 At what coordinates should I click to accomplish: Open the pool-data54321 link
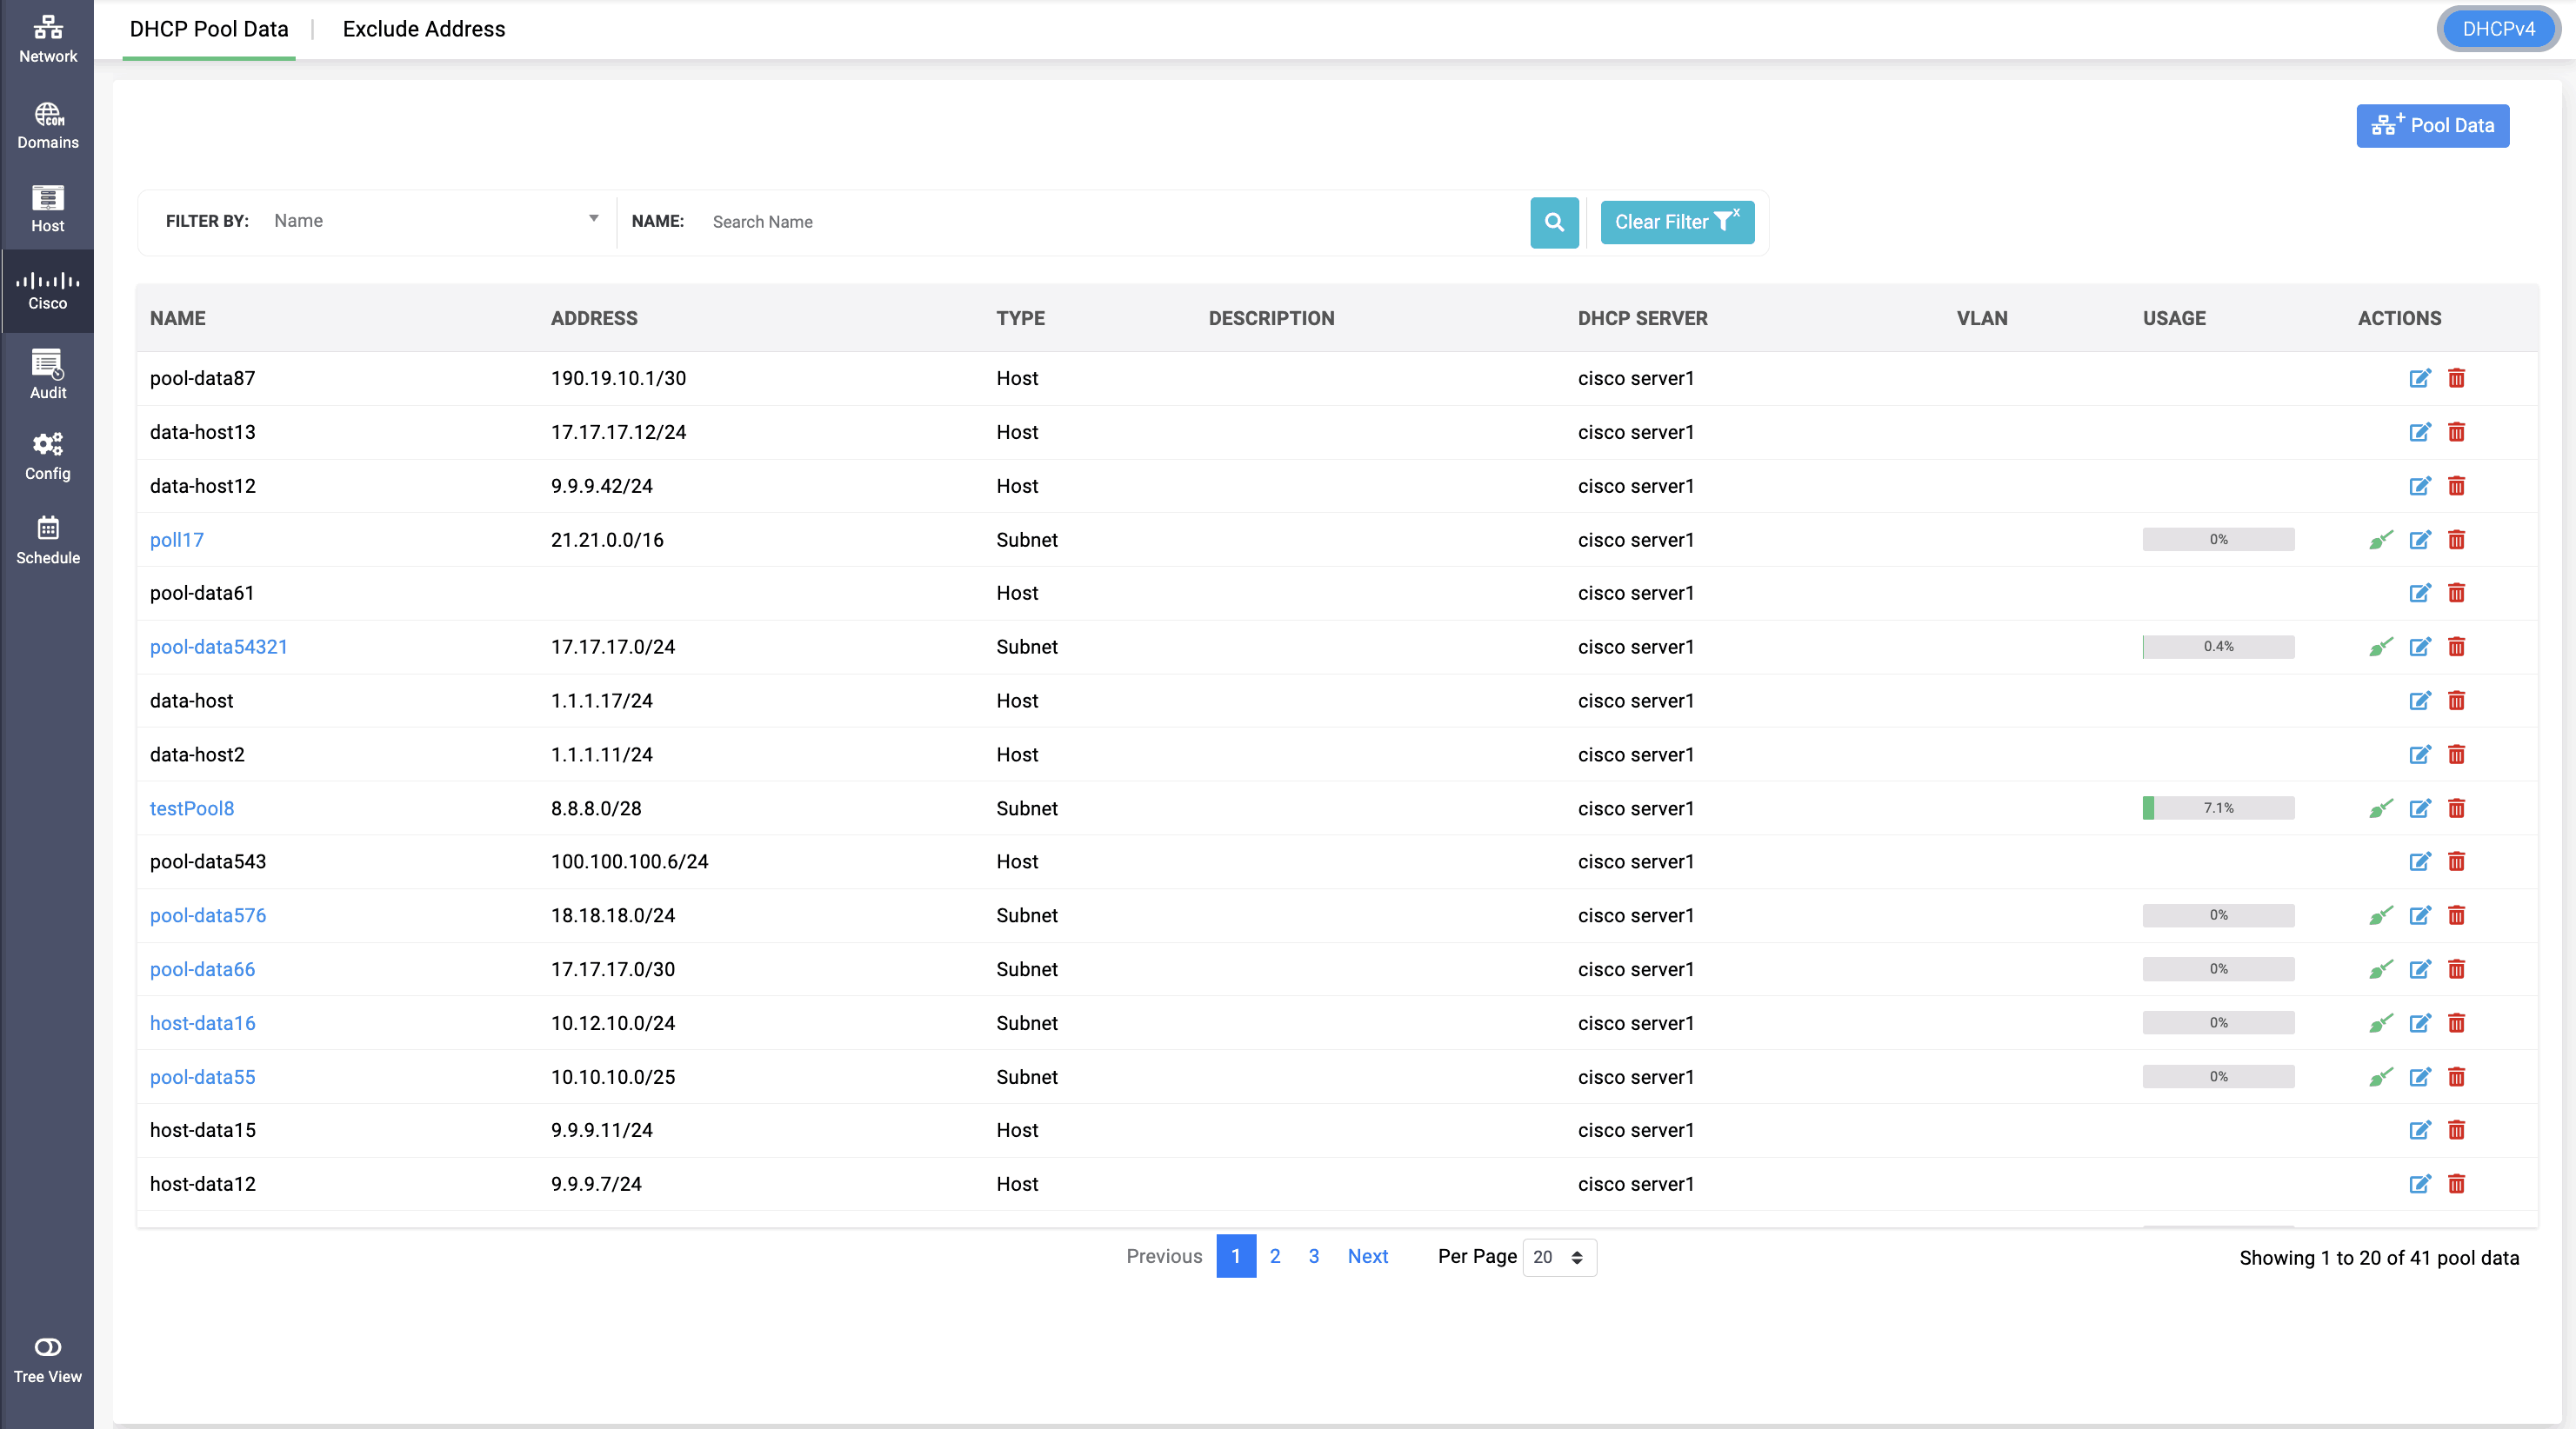(x=218, y=647)
